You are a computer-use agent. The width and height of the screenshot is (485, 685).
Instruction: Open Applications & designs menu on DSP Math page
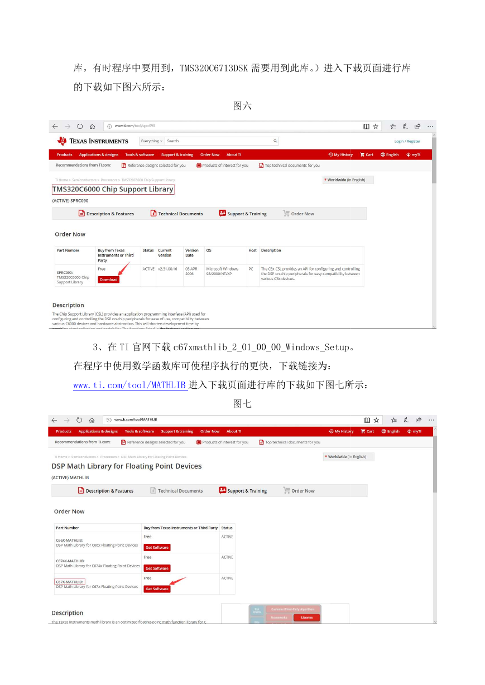tap(98, 431)
